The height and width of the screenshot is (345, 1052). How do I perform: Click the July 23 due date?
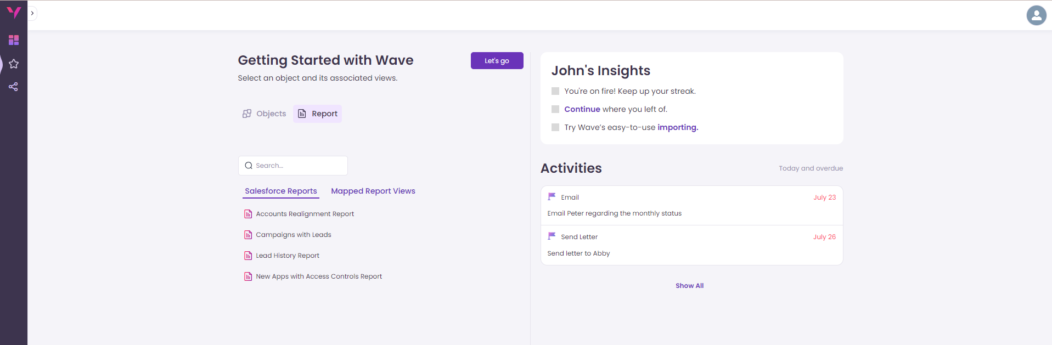point(824,197)
